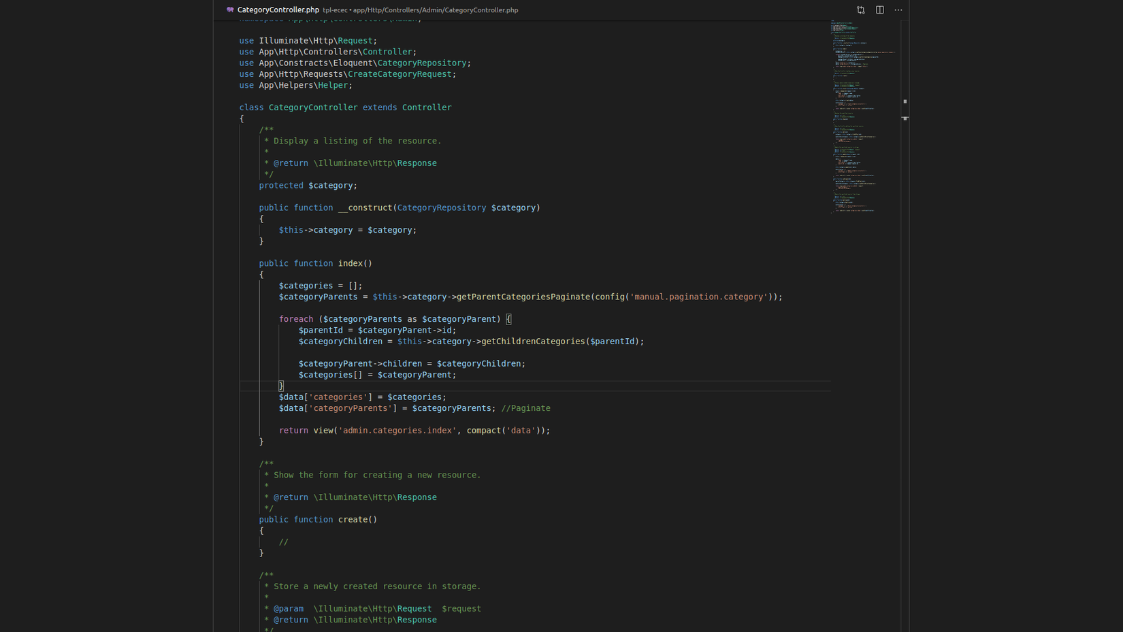Click the getParentCategoriesPaginate method call
The image size is (1123, 632).
[523, 297]
